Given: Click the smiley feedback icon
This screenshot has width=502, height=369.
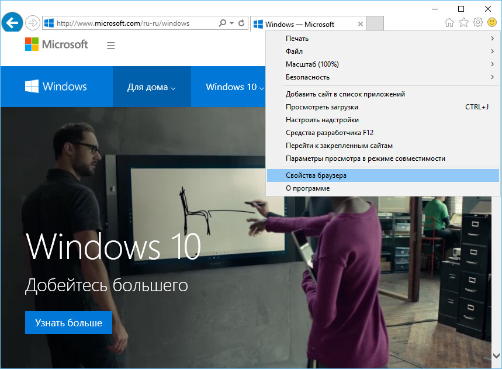Looking at the screenshot, I should pos(491,22).
